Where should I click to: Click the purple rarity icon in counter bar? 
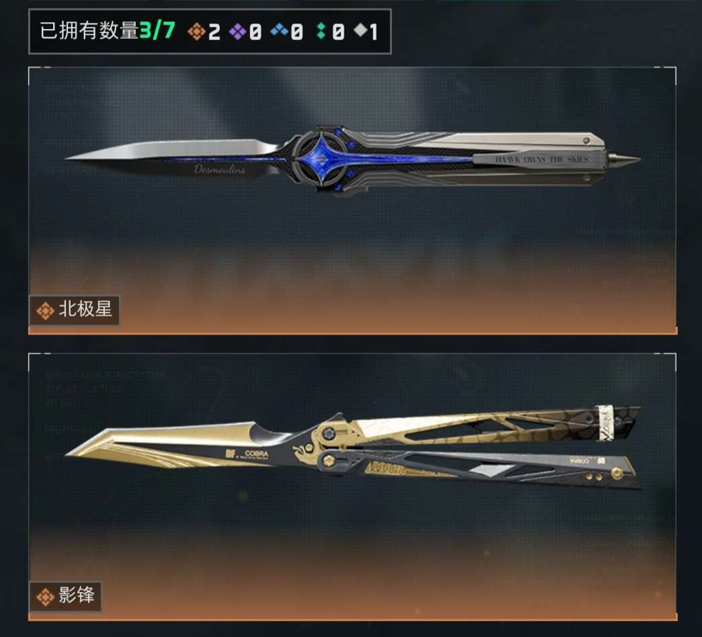[x=237, y=32]
